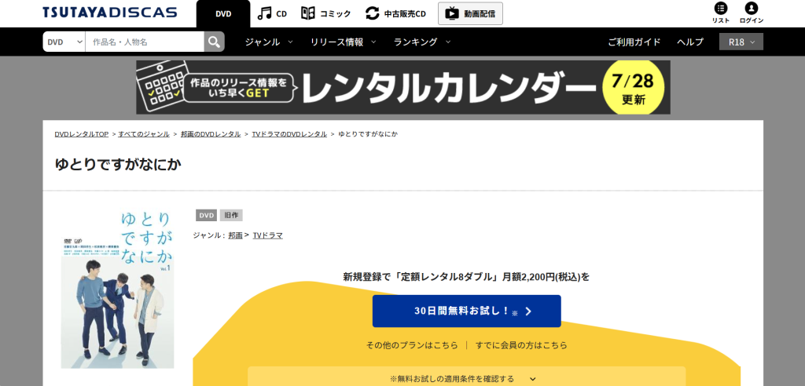
Task: Open the 邦画 genre link
Action: point(235,235)
